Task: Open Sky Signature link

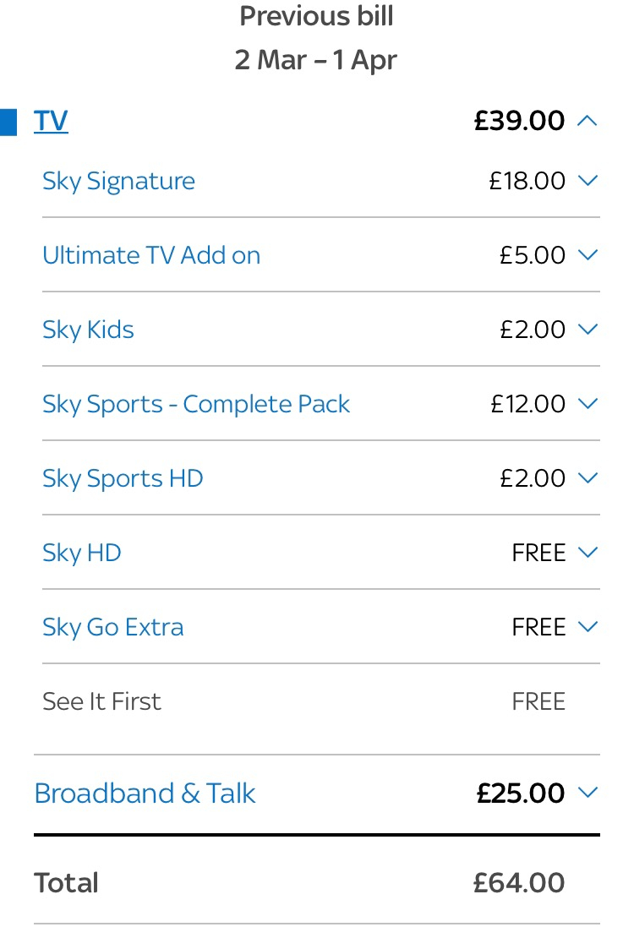Action: coord(118,182)
